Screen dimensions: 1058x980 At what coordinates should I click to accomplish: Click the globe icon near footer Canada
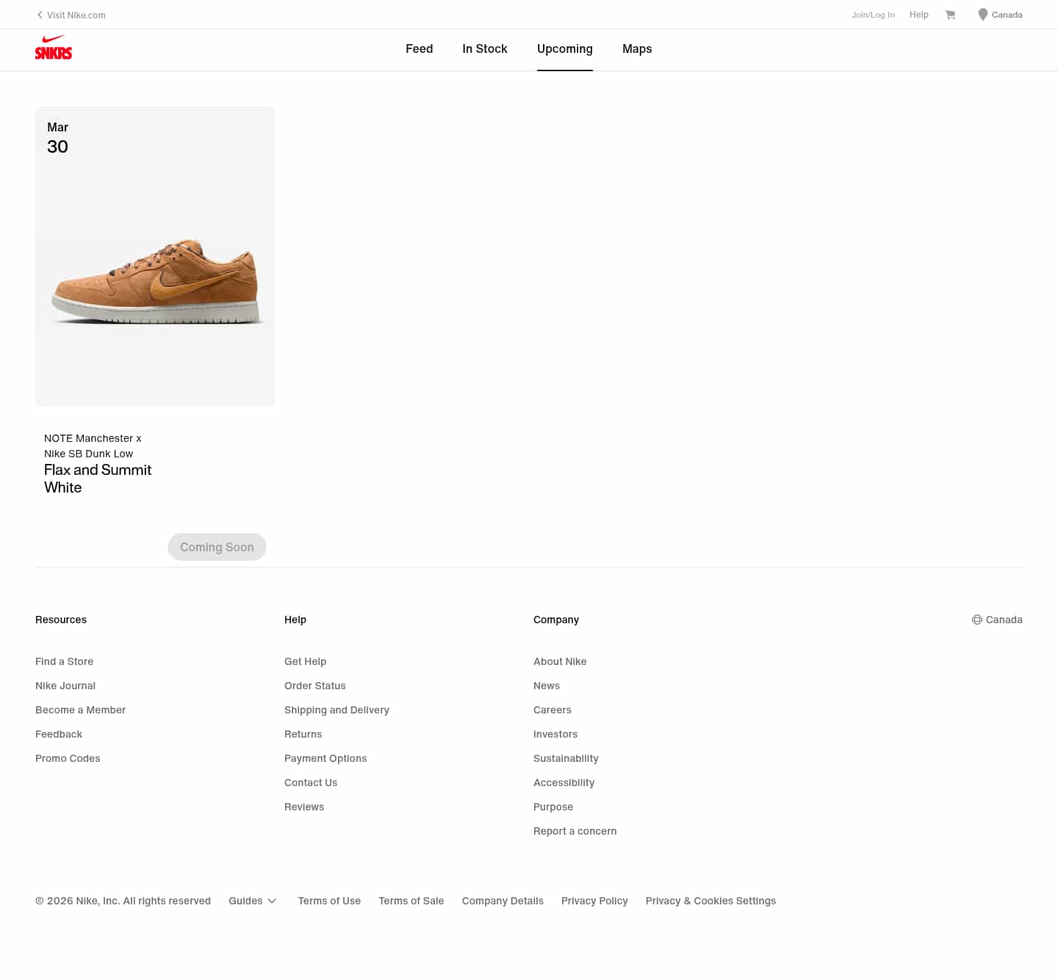(976, 619)
